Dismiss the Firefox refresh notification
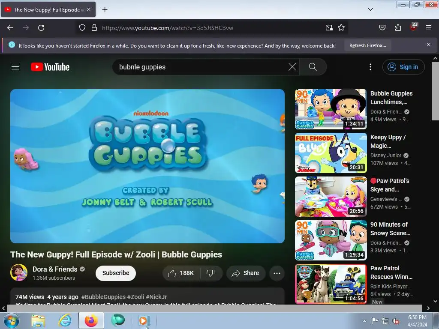 click(x=429, y=45)
